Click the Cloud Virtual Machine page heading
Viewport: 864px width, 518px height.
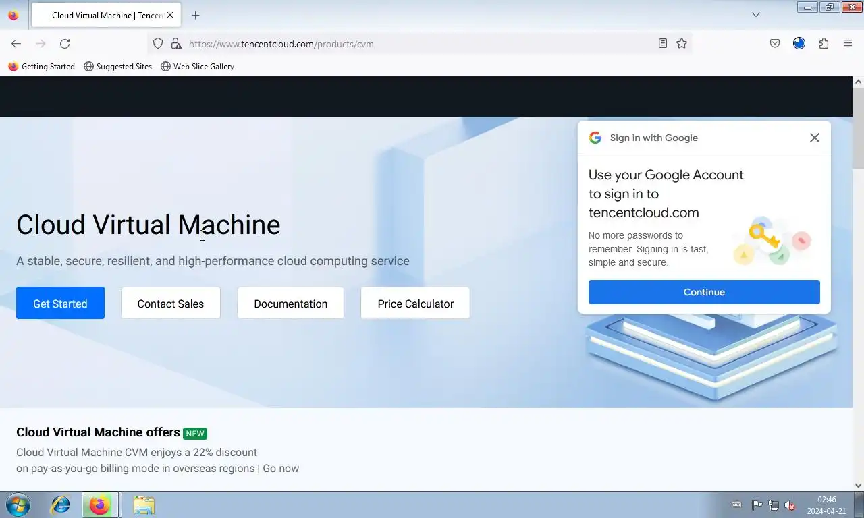coord(148,225)
